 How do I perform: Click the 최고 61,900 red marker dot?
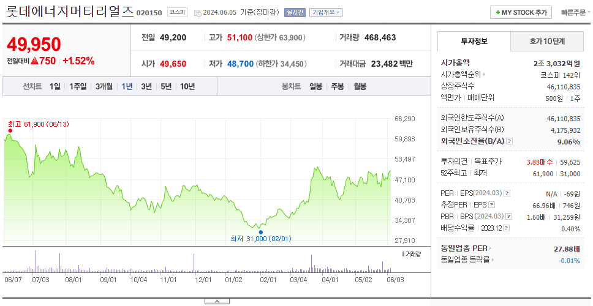click(x=10, y=131)
